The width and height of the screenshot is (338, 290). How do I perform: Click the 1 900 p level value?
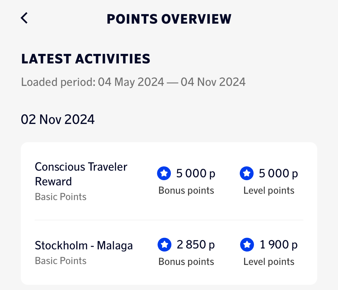coord(279,245)
